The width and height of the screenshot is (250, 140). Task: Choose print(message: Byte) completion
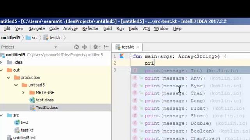pyautogui.click(x=191, y=86)
